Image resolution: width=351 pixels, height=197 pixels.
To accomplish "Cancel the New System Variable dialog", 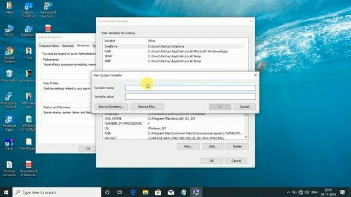I will [245, 107].
